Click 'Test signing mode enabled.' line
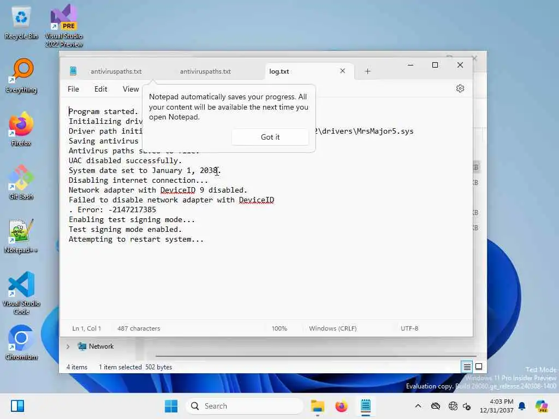Viewport: 559px width, 419px height. click(125, 230)
